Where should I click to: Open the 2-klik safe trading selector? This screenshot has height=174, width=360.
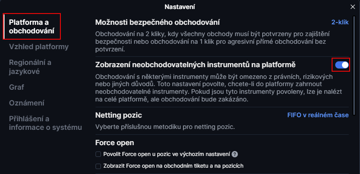[x=340, y=22]
